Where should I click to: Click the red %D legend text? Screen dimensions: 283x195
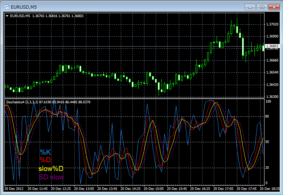pos(45,160)
